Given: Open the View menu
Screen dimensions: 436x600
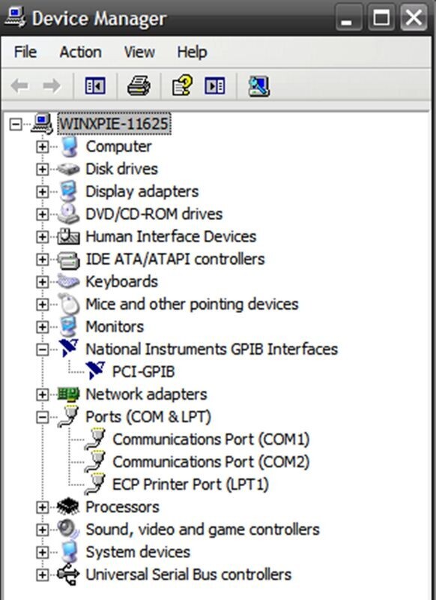Looking at the screenshot, I should 139,52.
